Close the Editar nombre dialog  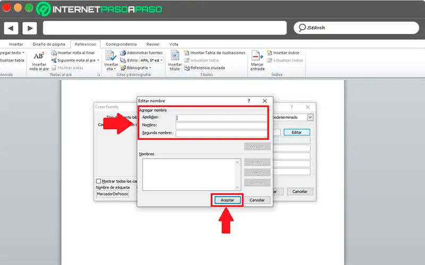tap(265, 101)
